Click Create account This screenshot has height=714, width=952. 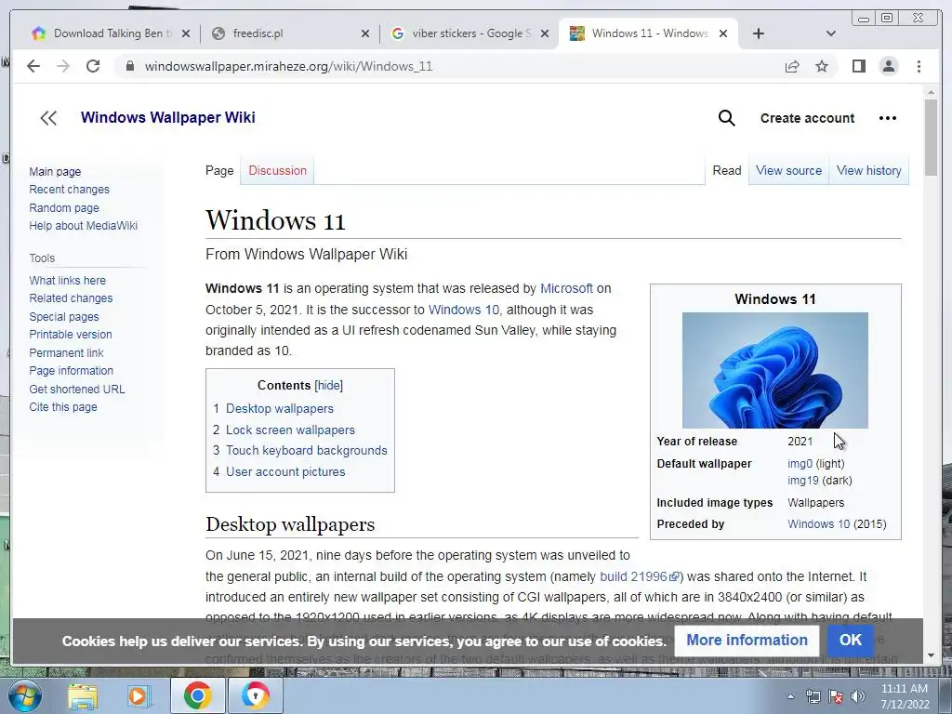click(x=807, y=118)
